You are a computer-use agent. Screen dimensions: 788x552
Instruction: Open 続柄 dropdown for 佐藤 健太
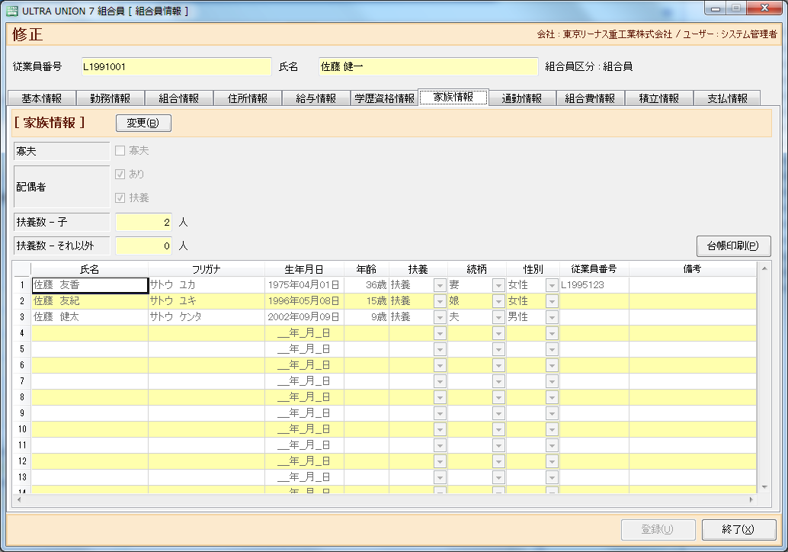click(x=498, y=317)
